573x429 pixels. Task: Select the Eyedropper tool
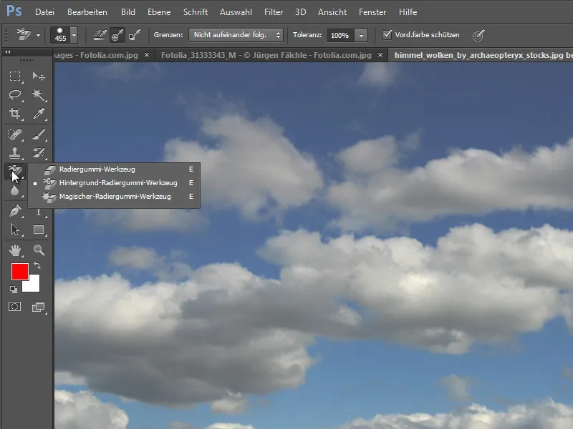39,114
